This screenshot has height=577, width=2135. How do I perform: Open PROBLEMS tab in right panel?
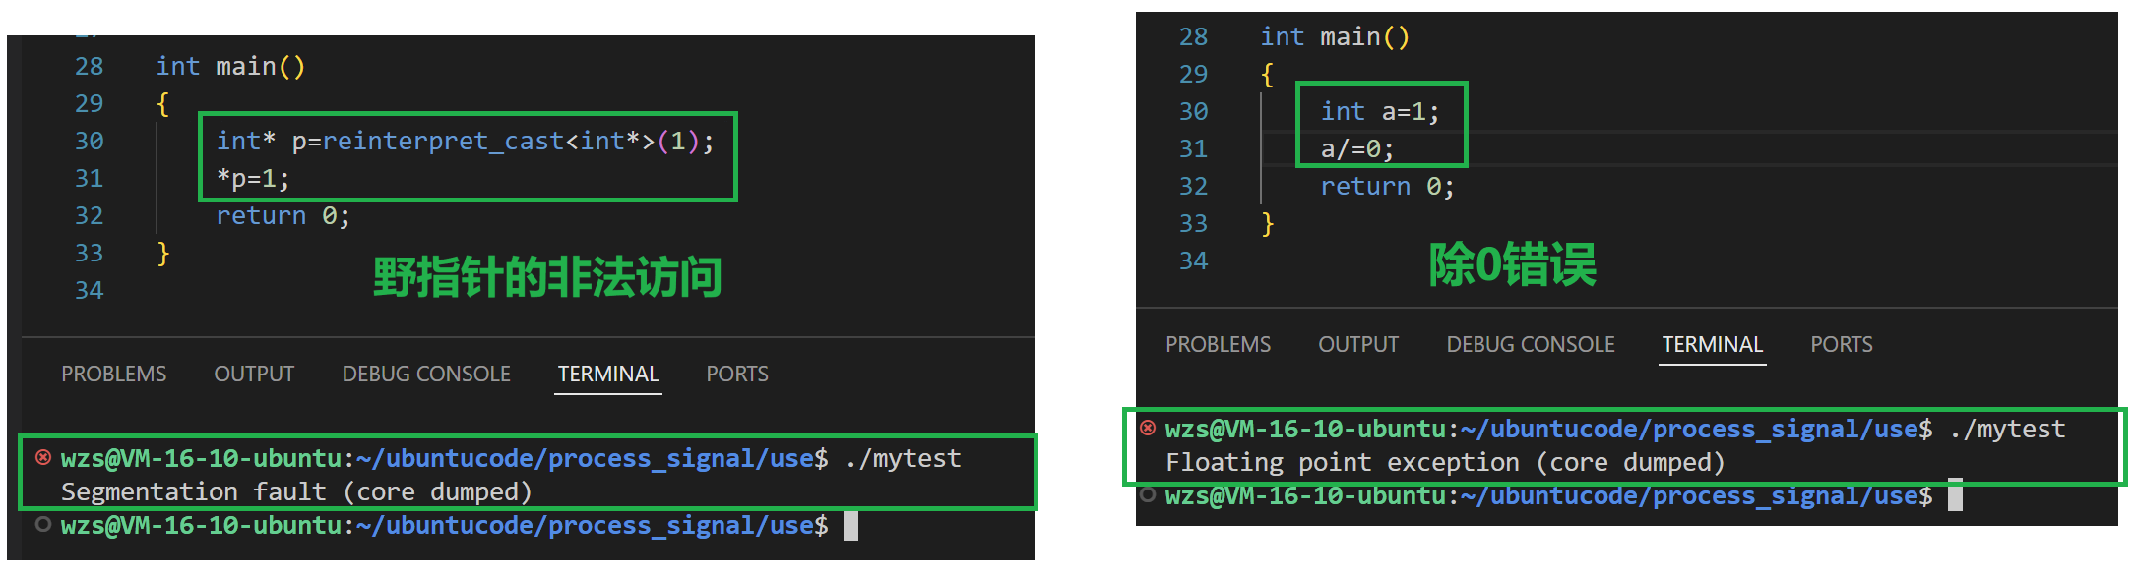[1219, 345]
